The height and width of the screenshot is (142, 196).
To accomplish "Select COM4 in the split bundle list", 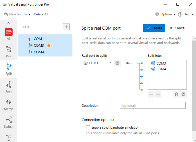I will click(x=39, y=52).
